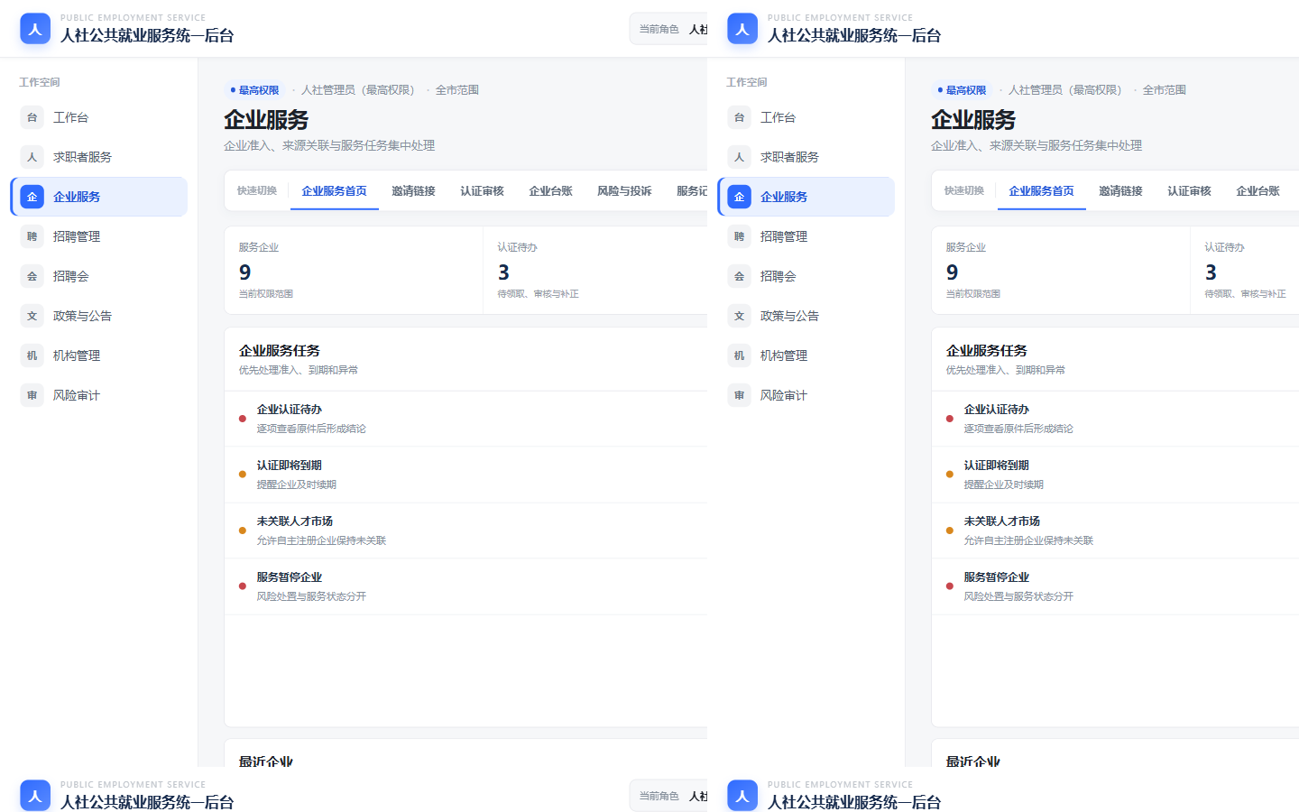Click the 服务企业 stat card in the right pane
The image size is (1299, 812).
point(1061,270)
